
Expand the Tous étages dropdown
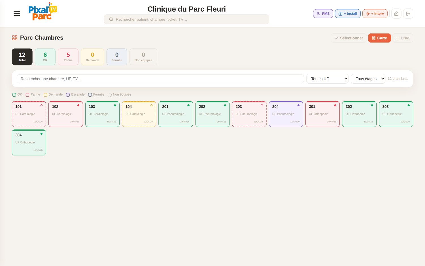tap(368, 79)
